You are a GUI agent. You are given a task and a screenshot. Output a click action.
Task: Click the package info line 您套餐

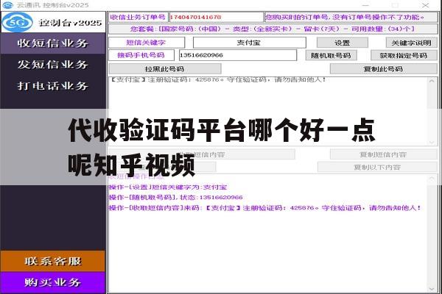[273, 29]
